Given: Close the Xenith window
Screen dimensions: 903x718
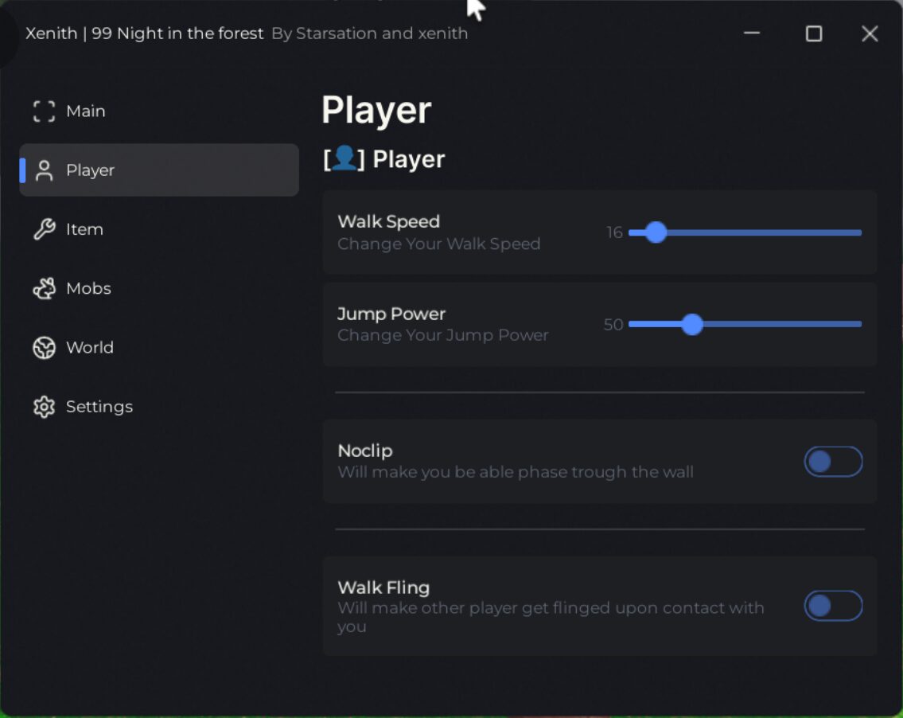Looking at the screenshot, I should coord(870,33).
